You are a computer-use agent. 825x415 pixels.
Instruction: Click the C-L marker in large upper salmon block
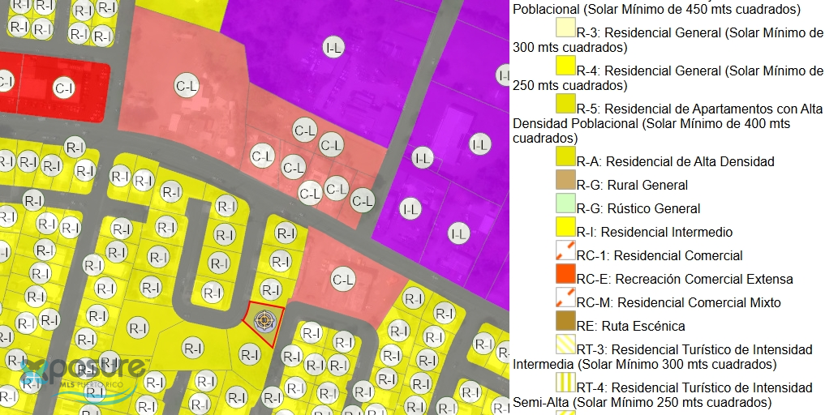pyautogui.click(x=187, y=85)
